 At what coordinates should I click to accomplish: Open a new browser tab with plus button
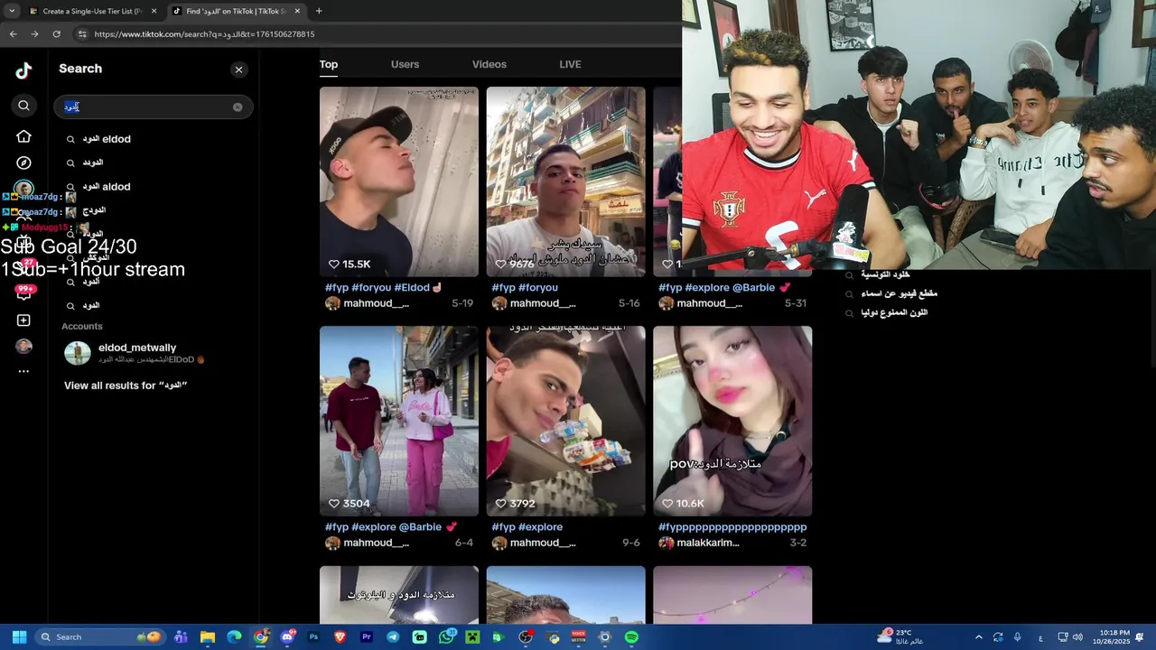click(x=319, y=11)
